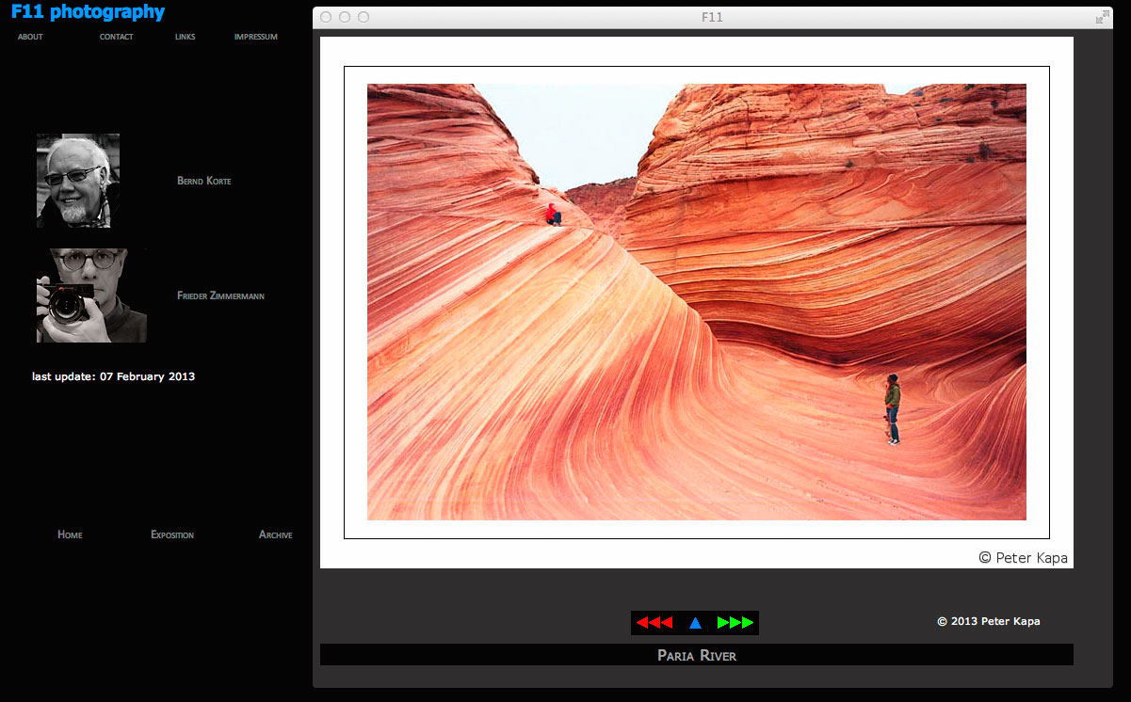Minimize the F11 viewer window
The image size is (1131, 702).
coord(345,17)
